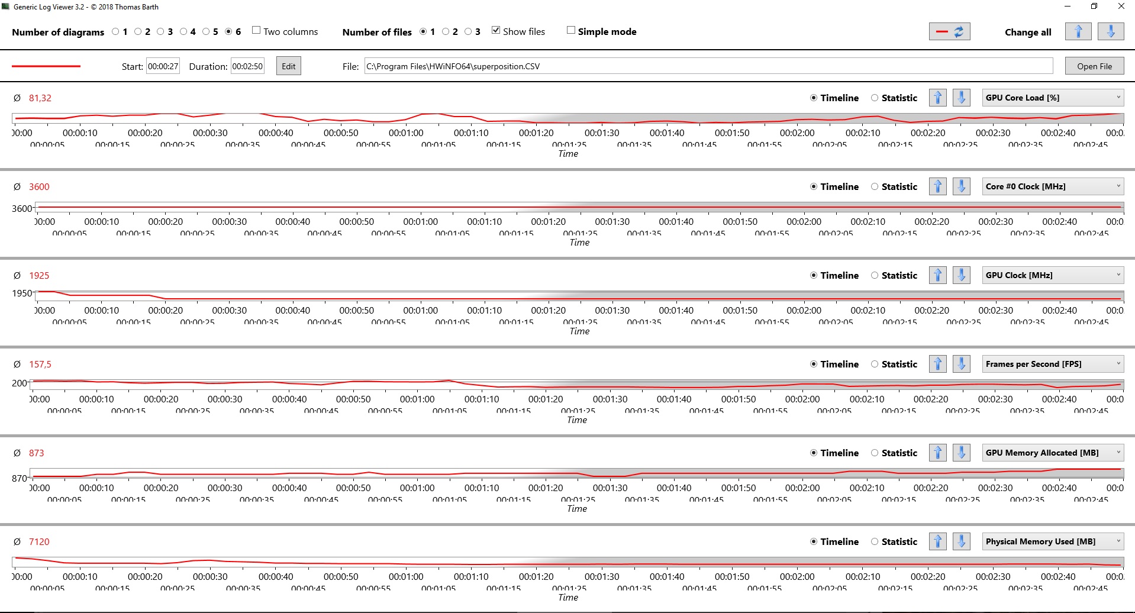This screenshot has width=1135, height=613.
Task: Click the Core #0 Clock average 3600
Action: (x=39, y=187)
